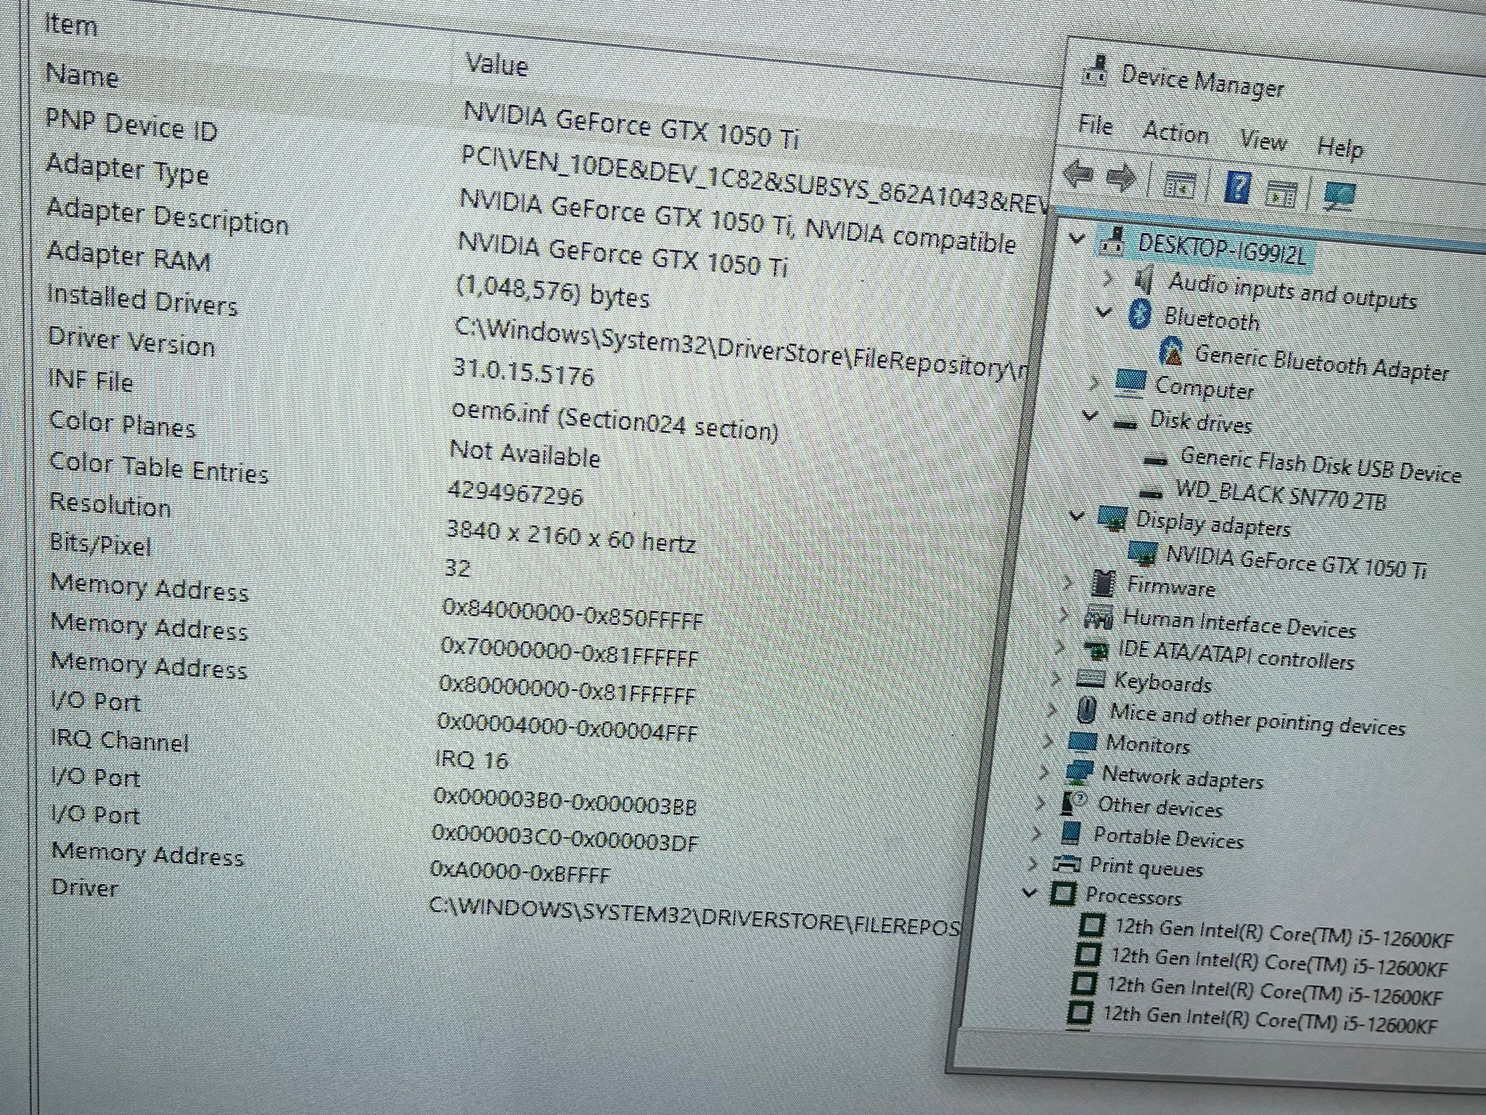Screen dimensions: 1486x1115
Task: Open the View menu
Action: coord(1263,140)
